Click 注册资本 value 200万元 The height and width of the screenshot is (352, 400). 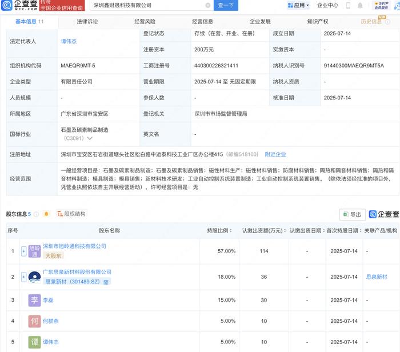pos(204,50)
